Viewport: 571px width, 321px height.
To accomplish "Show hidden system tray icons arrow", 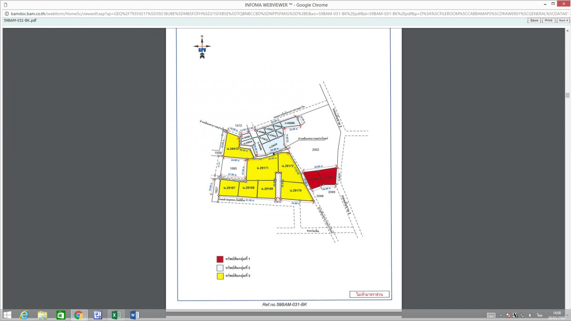I will [x=501, y=315].
